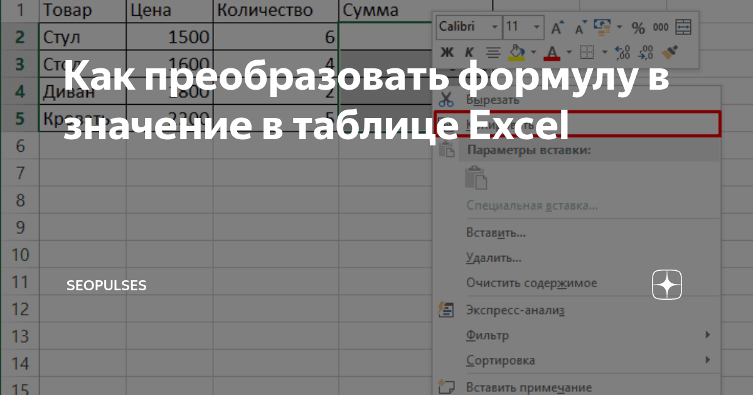The image size is (753, 395).
Task: Expand font color dropdown arrow
Action: pyautogui.click(x=569, y=52)
